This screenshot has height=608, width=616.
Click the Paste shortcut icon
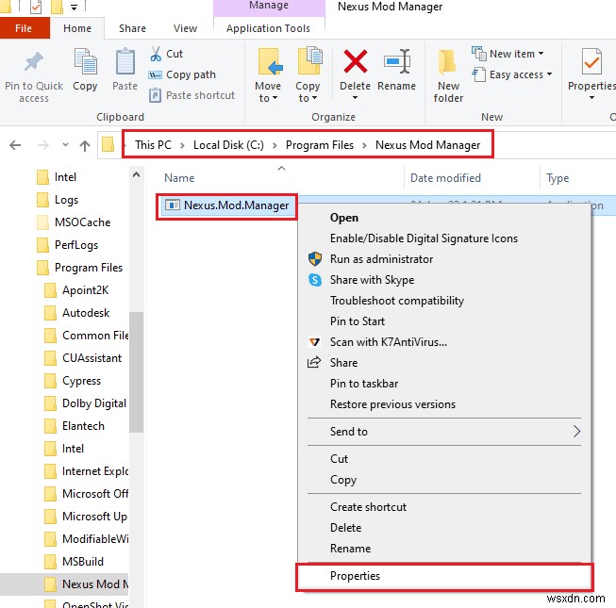[x=155, y=95]
